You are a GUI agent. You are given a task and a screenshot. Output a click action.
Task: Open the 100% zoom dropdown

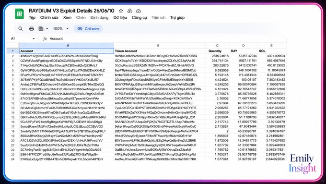pyautogui.click(x=61, y=28)
